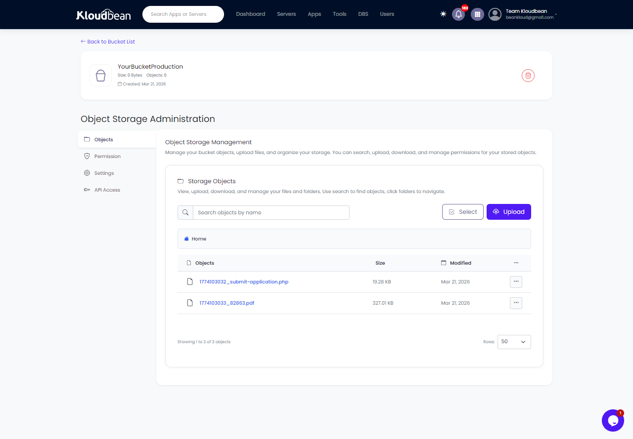Click the key icon beside API Access
633x439 pixels.
point(87,190)
